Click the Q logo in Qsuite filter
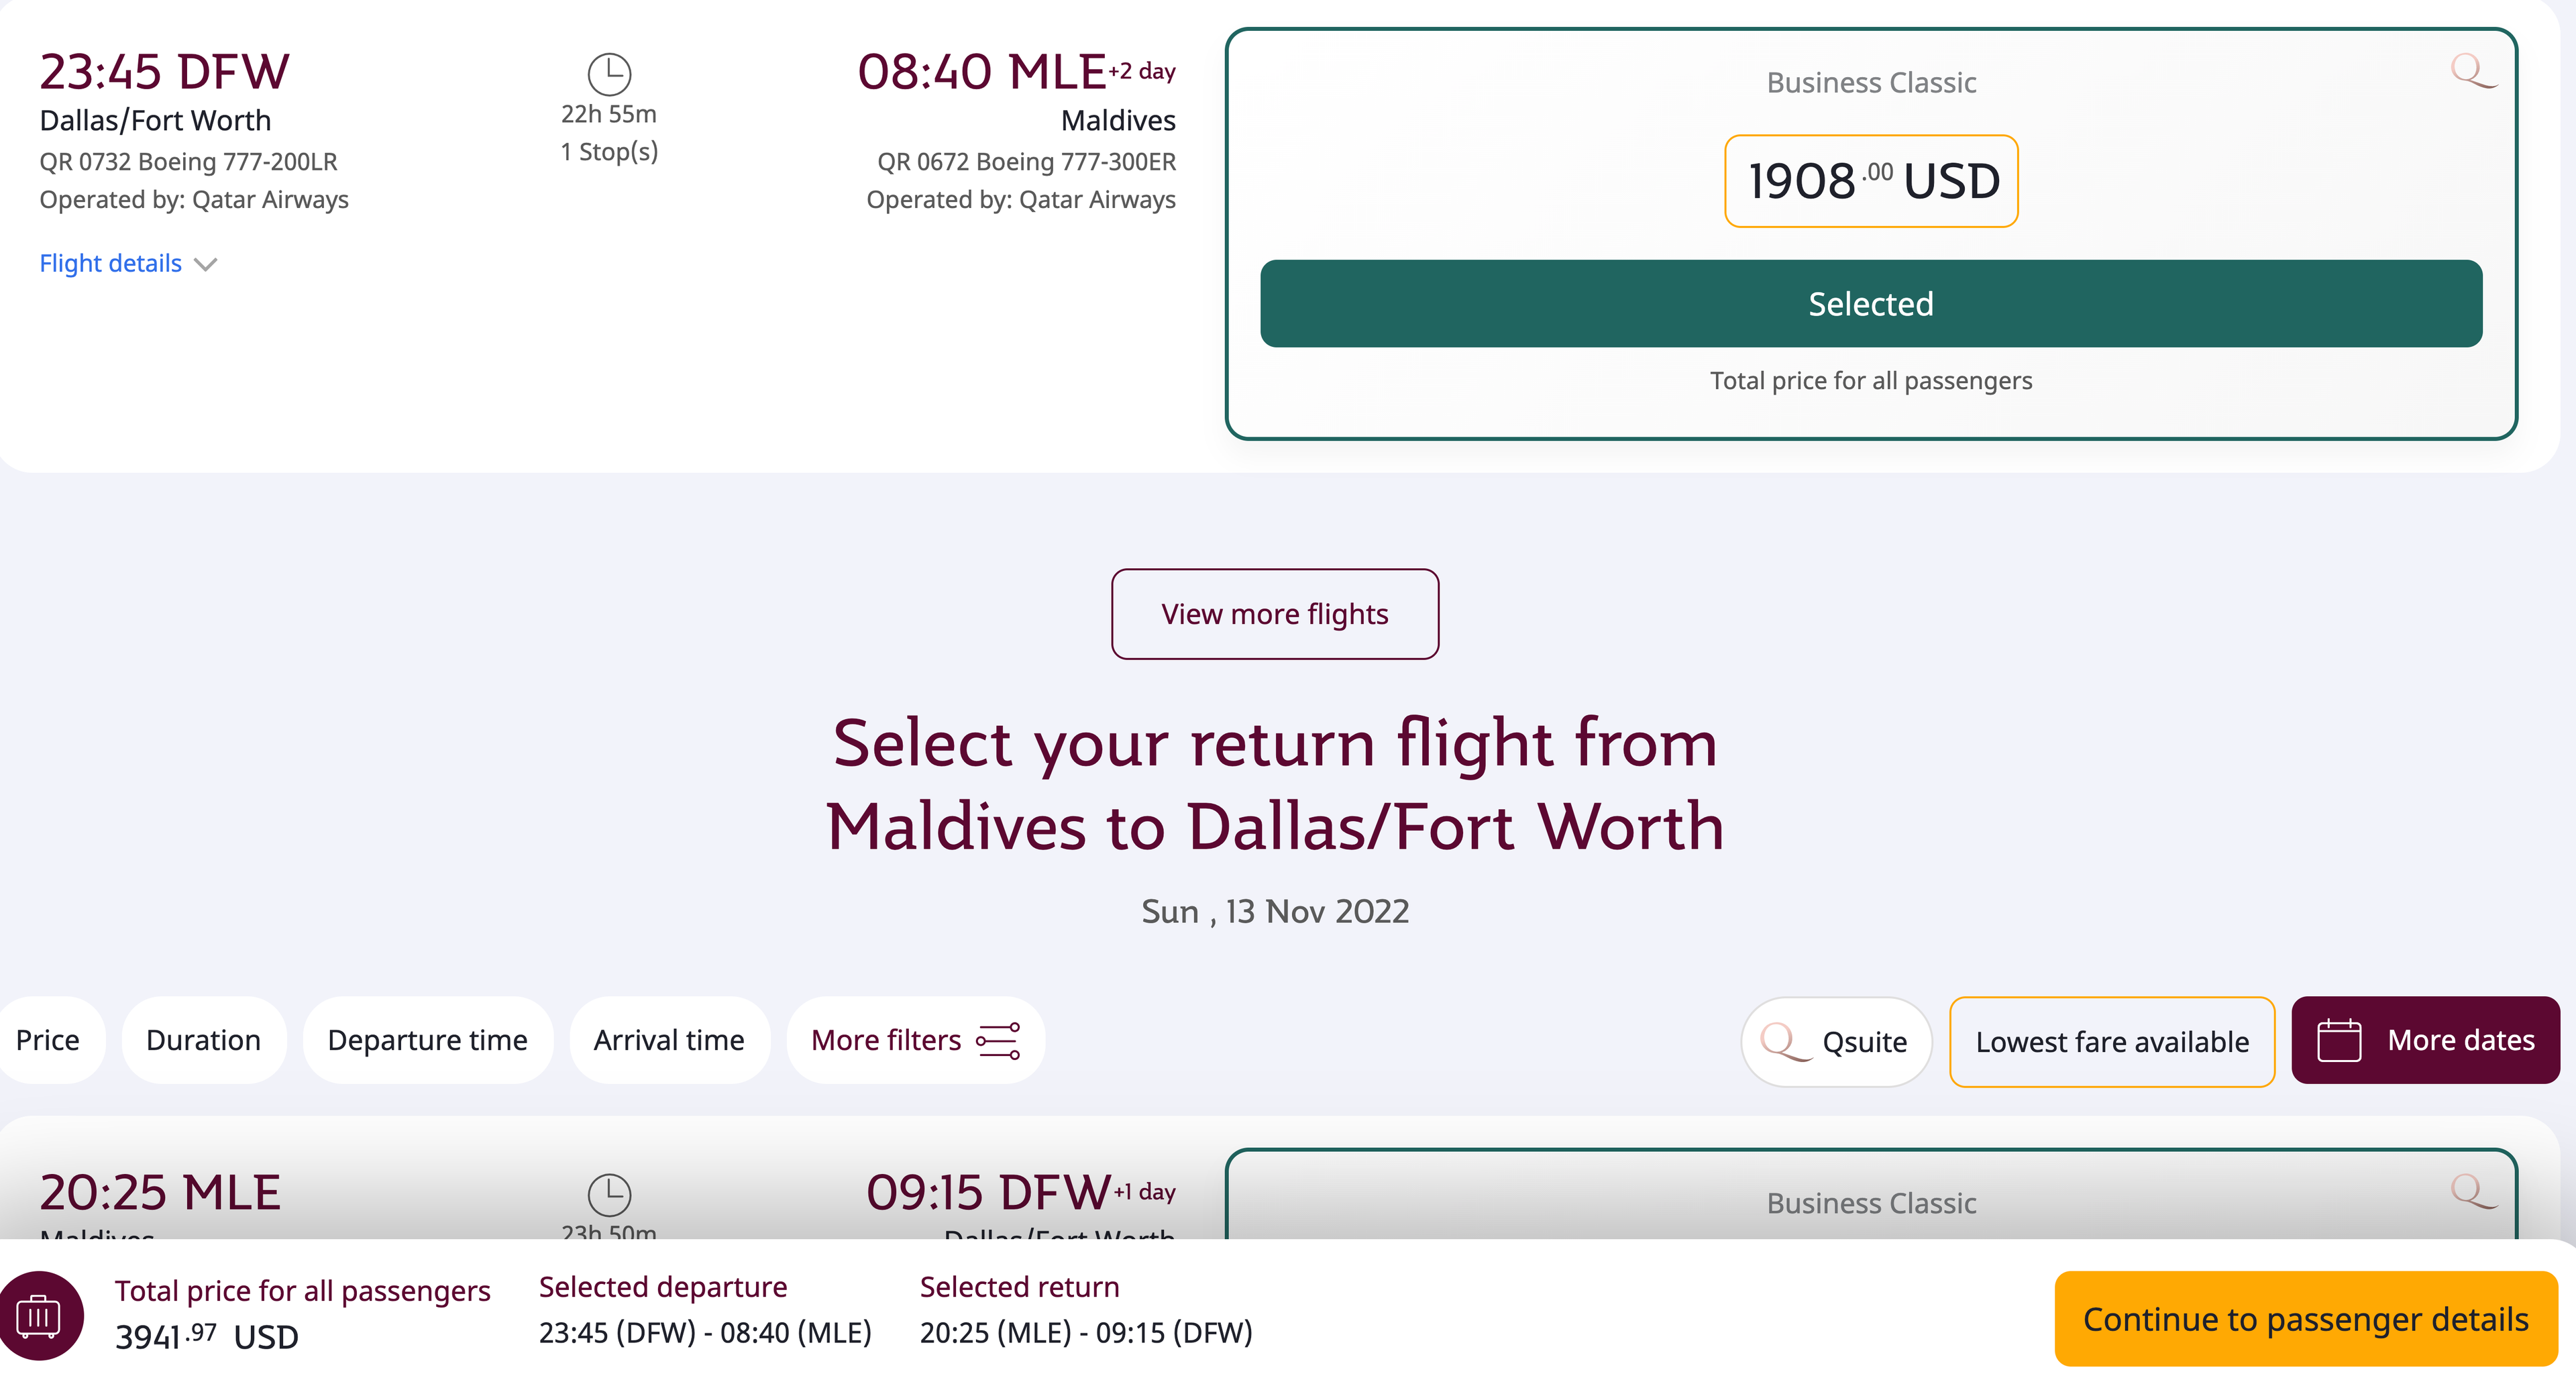This screenshot has height=1388, width=2576. (1784, 1042)
